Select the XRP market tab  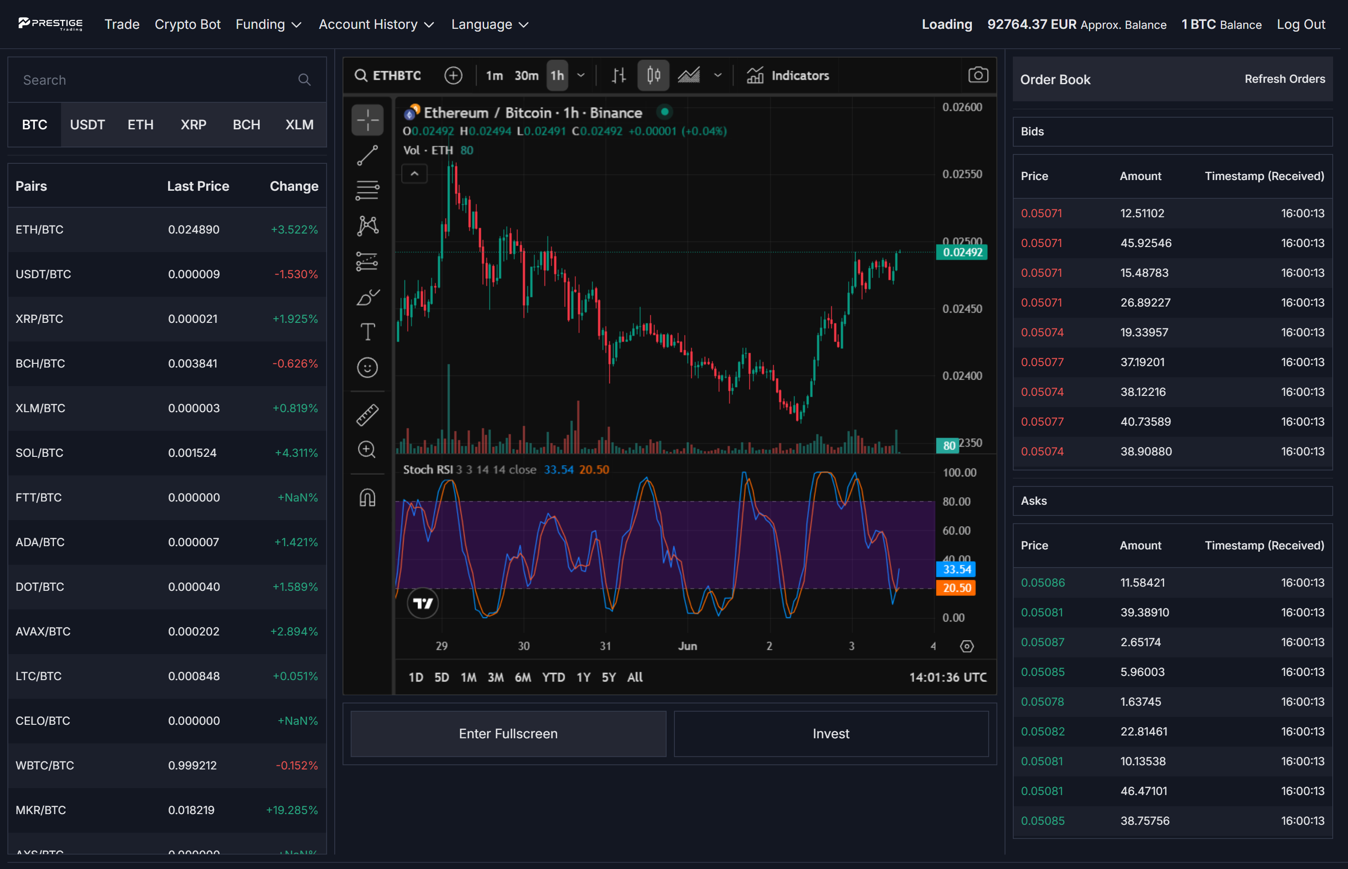point(194,125)
